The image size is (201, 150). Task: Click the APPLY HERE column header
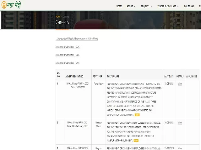[x=191, y=76]
